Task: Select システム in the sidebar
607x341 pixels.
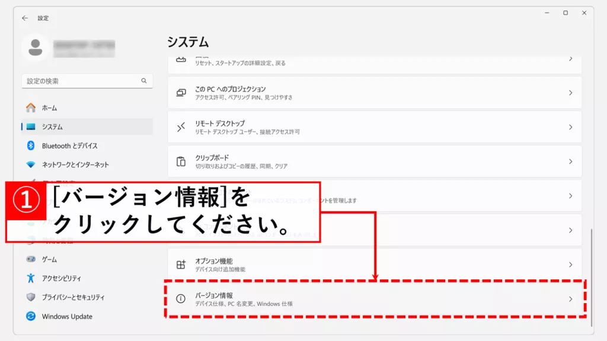Action: 87,127
